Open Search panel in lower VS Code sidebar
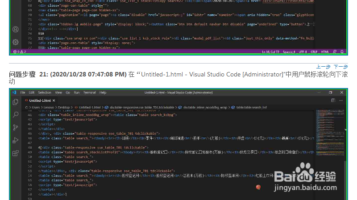 [16, 115]
